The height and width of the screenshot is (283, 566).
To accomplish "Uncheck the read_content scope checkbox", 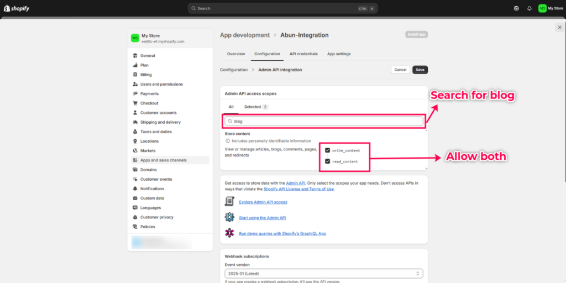I will 327,161.
